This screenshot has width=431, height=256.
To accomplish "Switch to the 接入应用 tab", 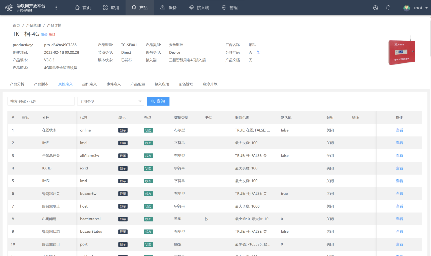I will [162, 84].
